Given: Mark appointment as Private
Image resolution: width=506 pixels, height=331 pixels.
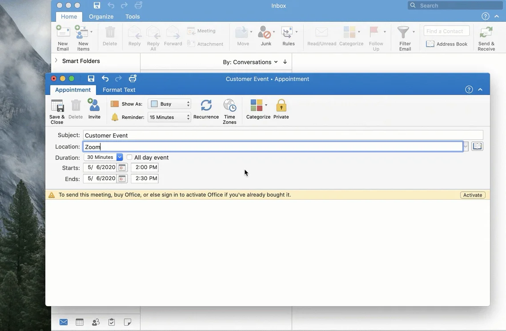Looking at the screenshot, I should [x=281, y=109].
